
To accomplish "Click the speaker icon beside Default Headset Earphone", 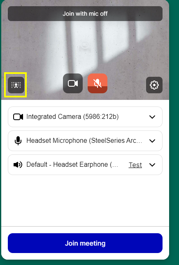I will [18, 165].
